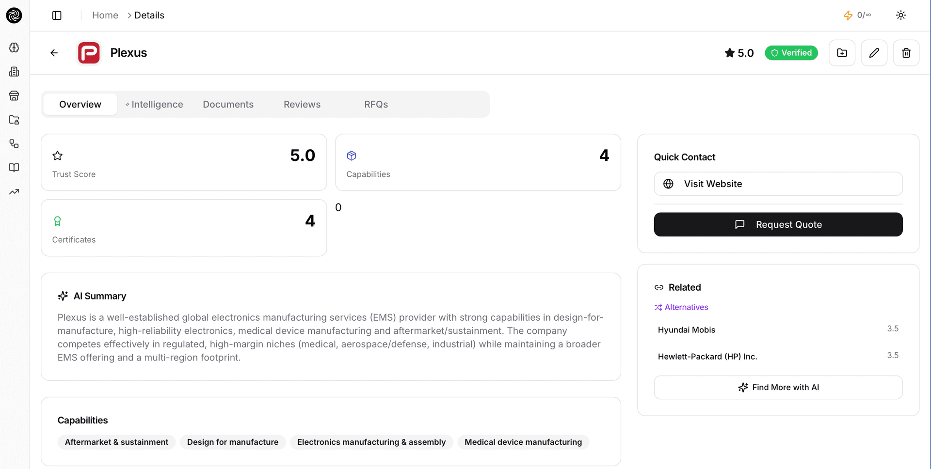
Task: Delete Plexus using the trash icon
Action: (906, 53)
